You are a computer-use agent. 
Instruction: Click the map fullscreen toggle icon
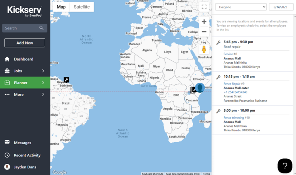204,7
